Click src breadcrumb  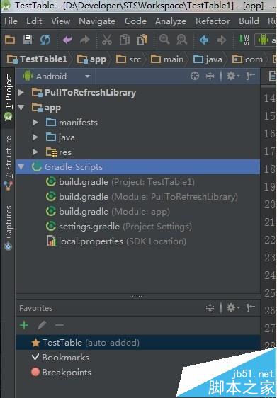pos(128,59)
